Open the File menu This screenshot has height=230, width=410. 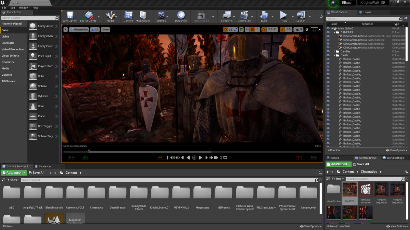[4, 7]
